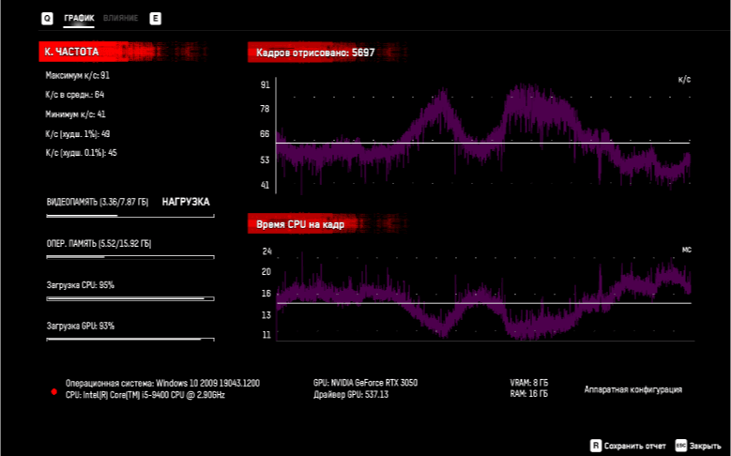The image size is (731, 456).
Task: Click К/с [худш. 0.1%]: 45 stat
Action: [81, 153]
